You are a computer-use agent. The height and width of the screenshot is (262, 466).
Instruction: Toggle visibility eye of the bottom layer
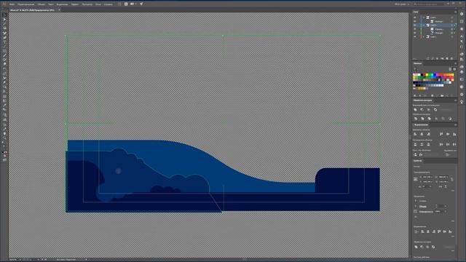pyautogui.click(x=415, y=37)
